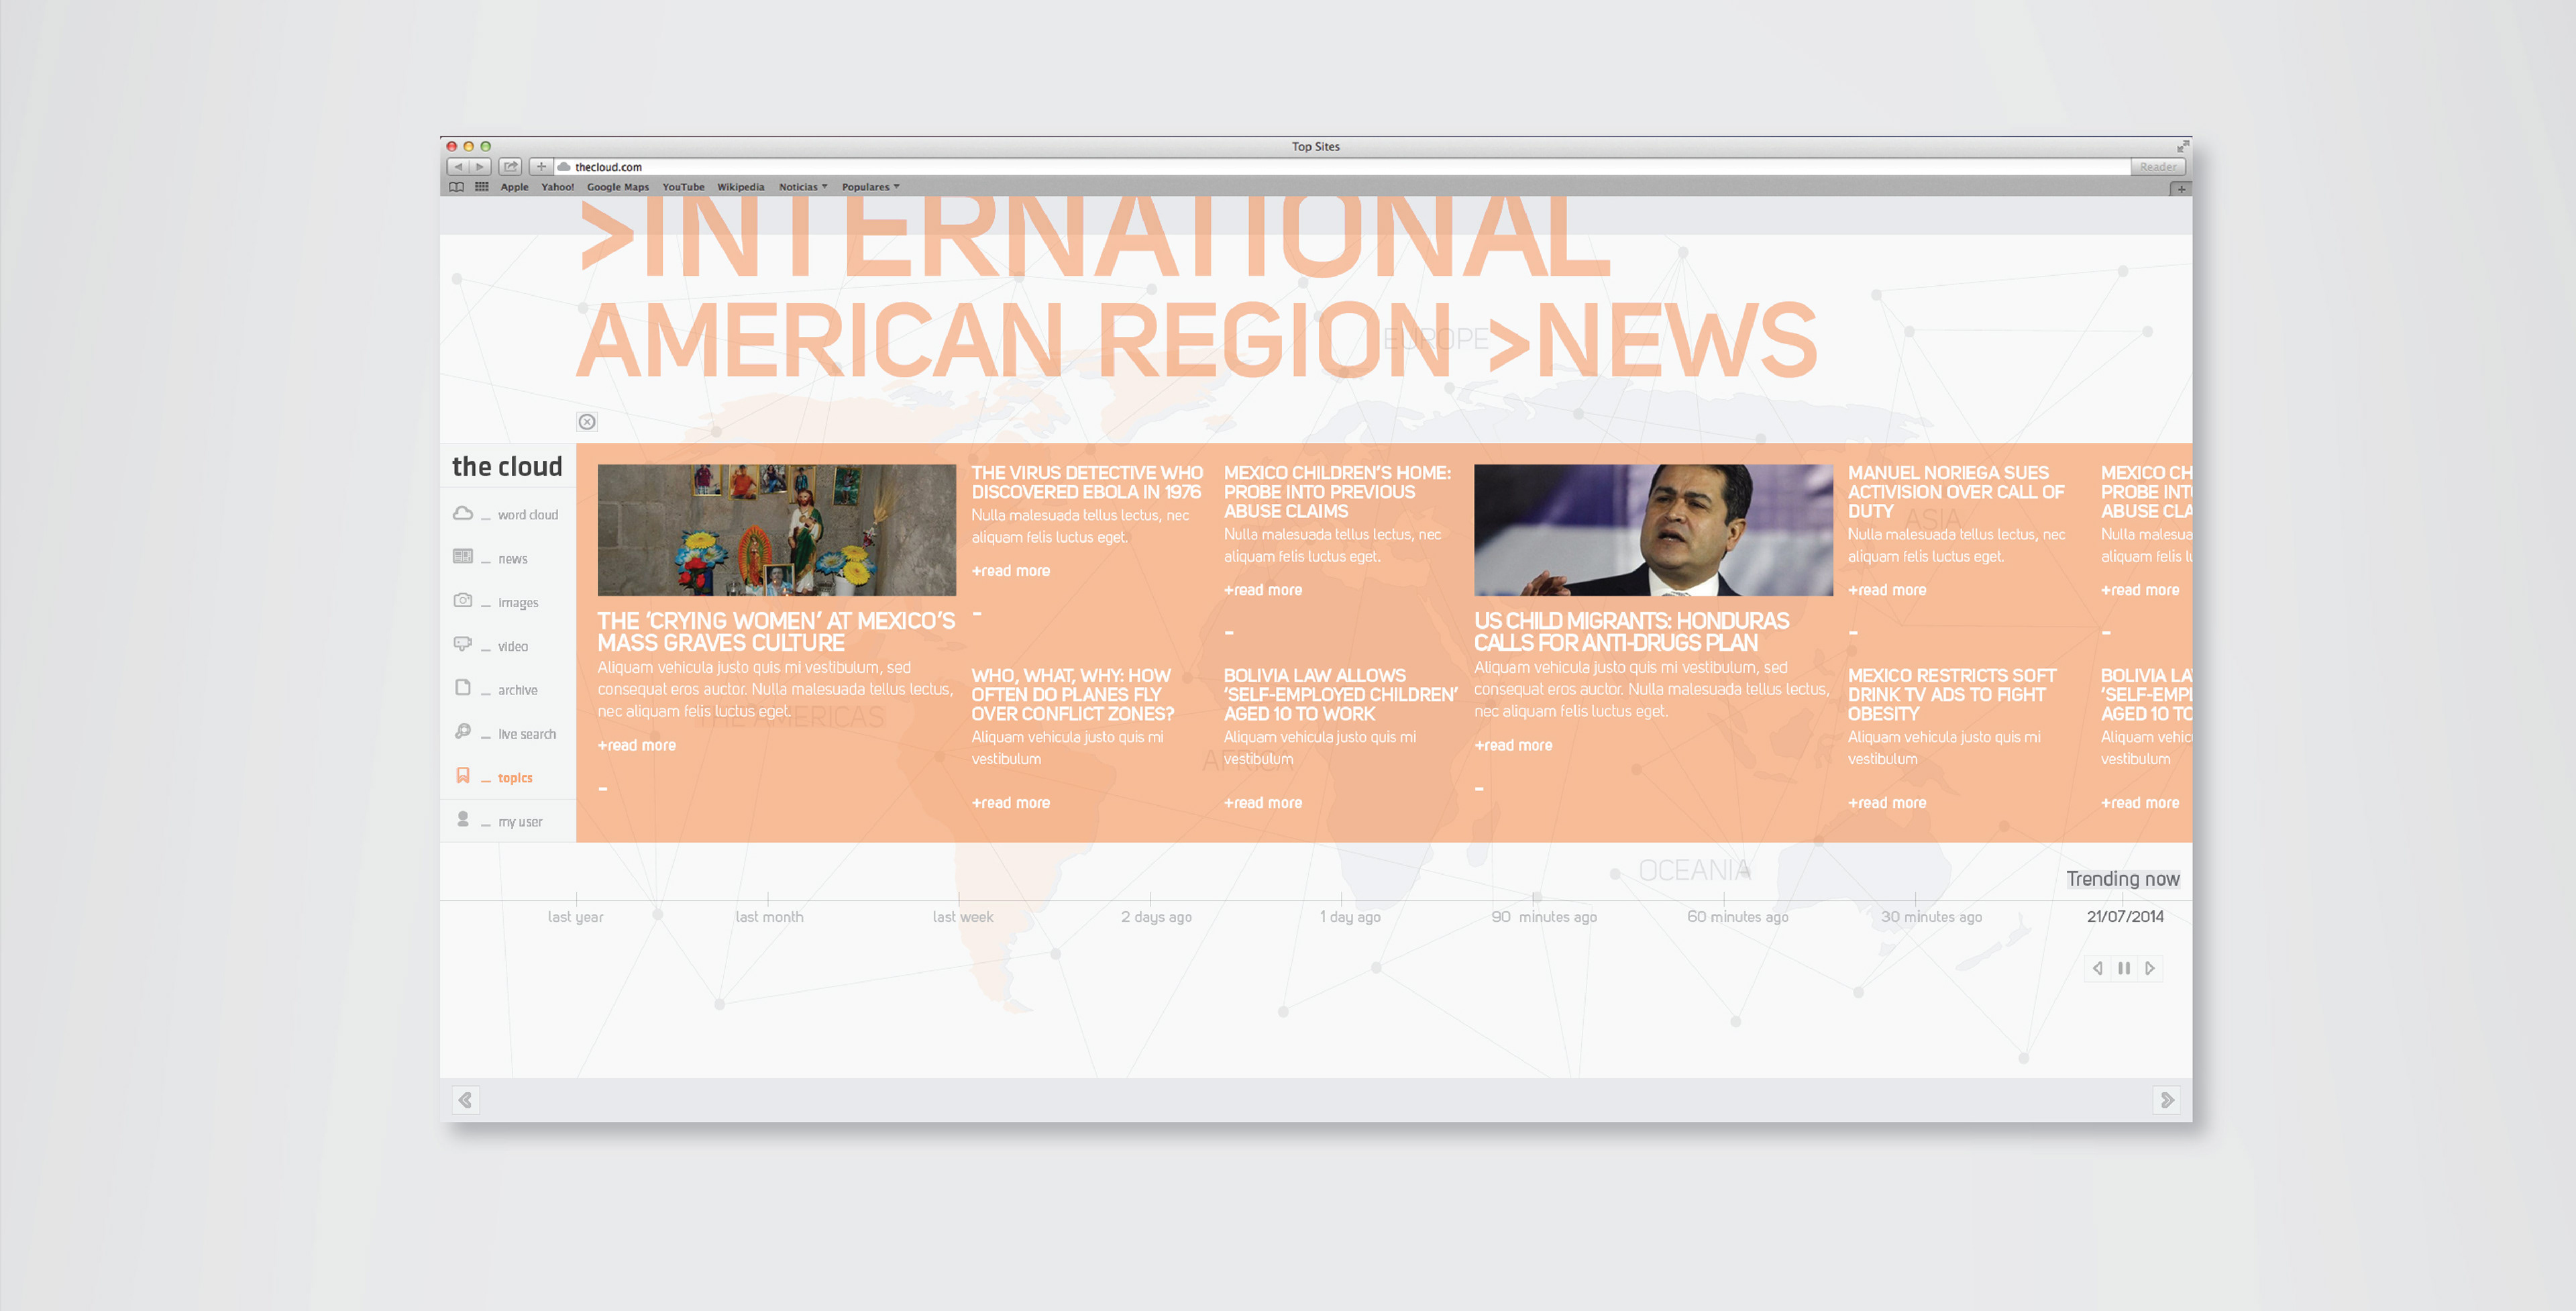Screen dimensions: 2576x1311
Task: Open the reading list book icon
Action: tap(456, 187)
